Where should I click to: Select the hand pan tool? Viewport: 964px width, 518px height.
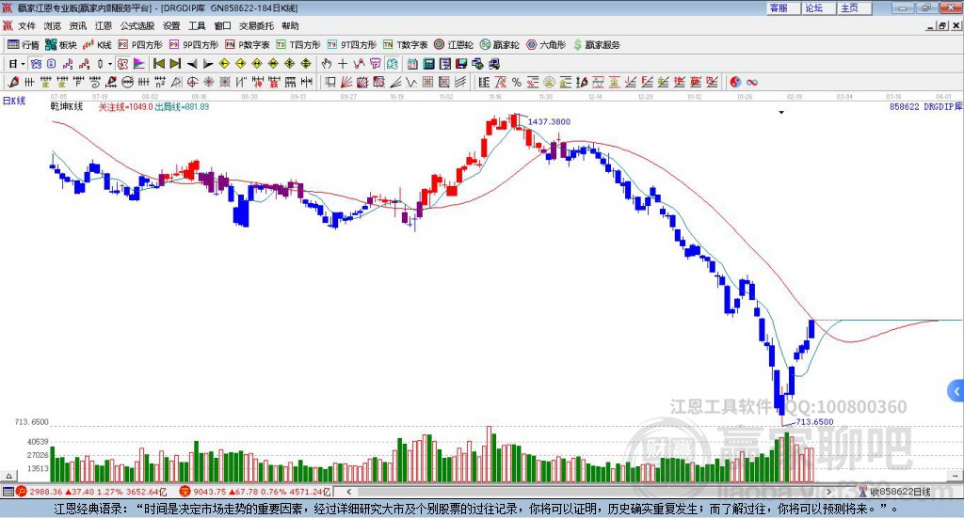coord(327,64)
